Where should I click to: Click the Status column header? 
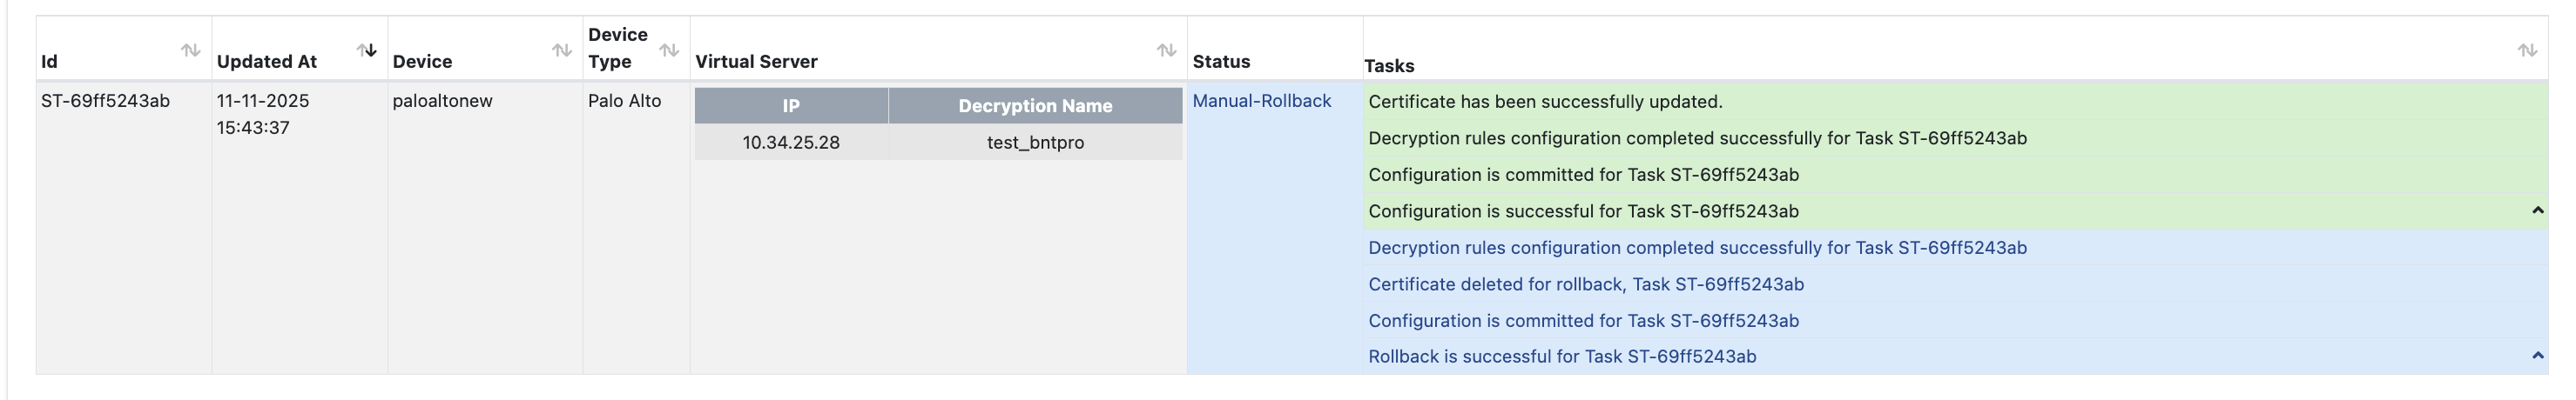[1221, 62]
